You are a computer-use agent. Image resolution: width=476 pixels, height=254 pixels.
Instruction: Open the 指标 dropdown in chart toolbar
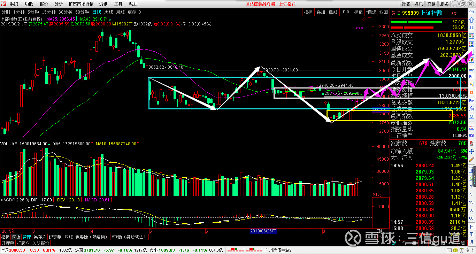pos(308,12)
